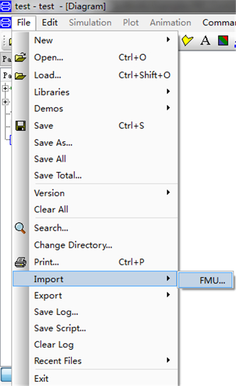This screenshot has width=236, height=386.
Task: Click the Print printer icon
Action: (21, 262)
